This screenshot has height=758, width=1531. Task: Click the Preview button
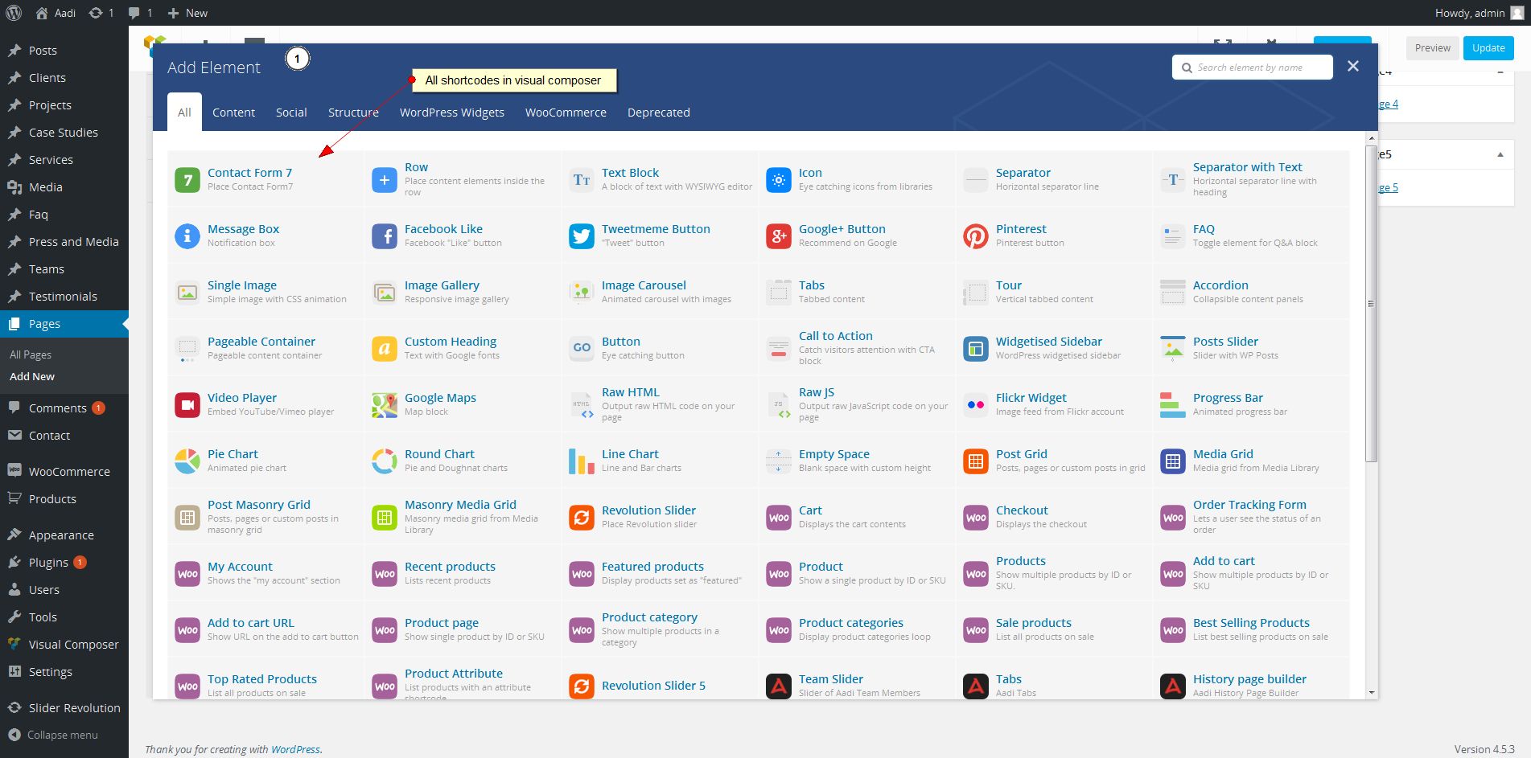click(x=1433, y=48)
